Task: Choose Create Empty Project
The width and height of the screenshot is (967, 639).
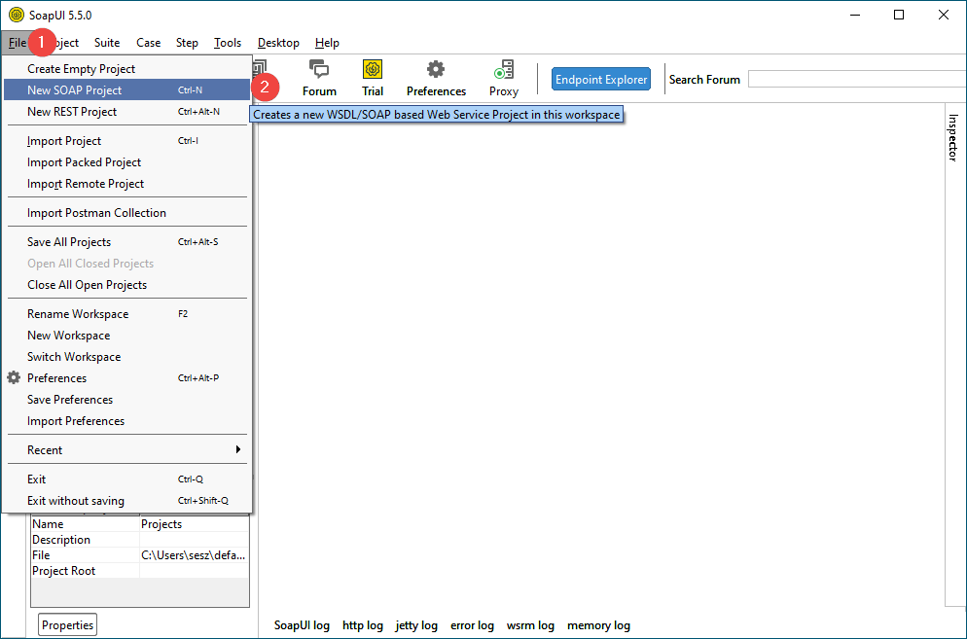Action: 127,69
